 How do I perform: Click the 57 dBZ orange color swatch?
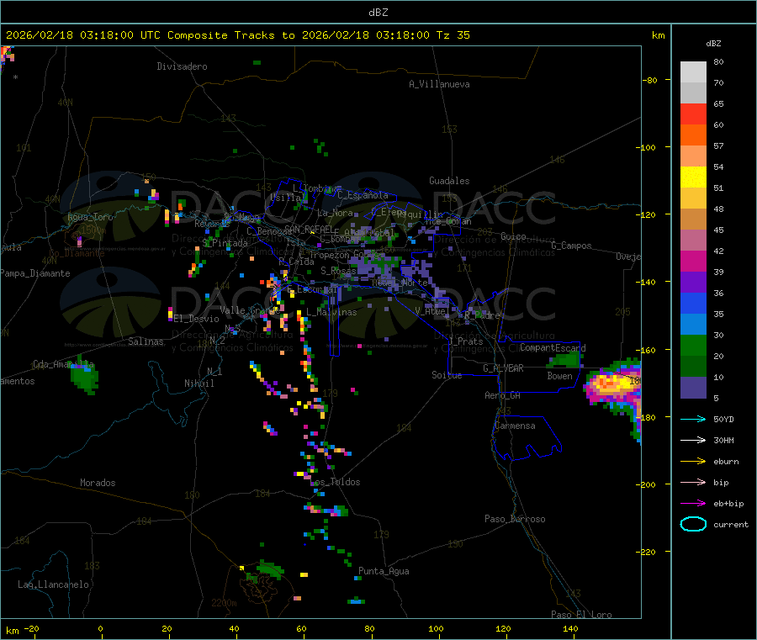click(693, 135)
